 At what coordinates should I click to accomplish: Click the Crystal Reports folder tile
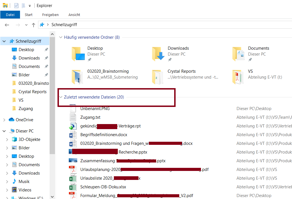(x=185, y=77)
